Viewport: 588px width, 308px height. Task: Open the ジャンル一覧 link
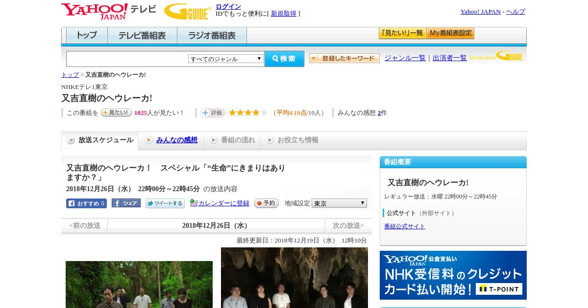[405, 58]
